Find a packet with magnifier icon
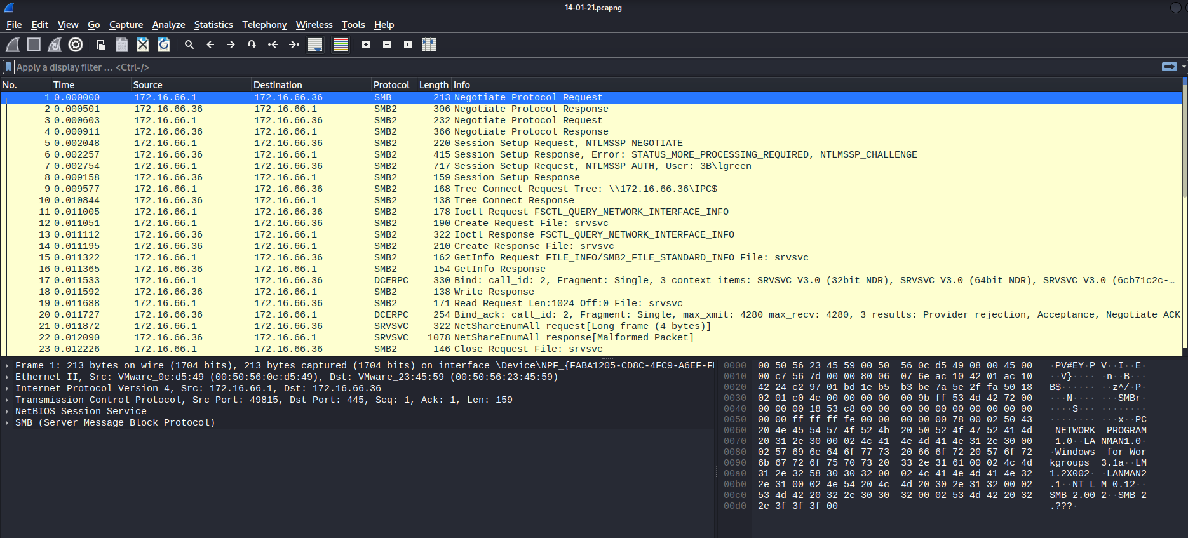This screenshot has width=1188, height=538. (x=189, y=44)
